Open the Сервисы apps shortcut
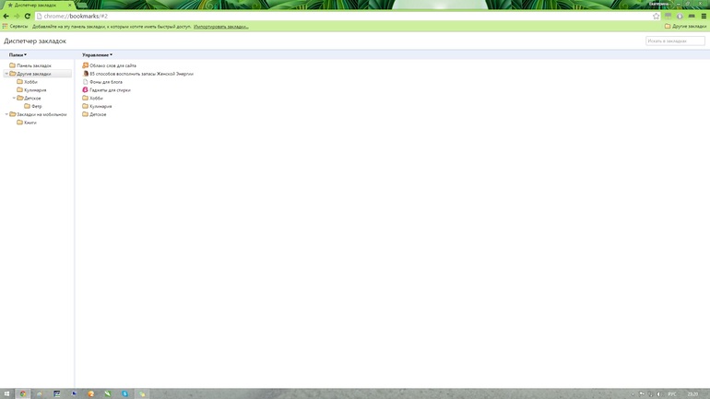710x399 pixels. click(x=15, y=26)
